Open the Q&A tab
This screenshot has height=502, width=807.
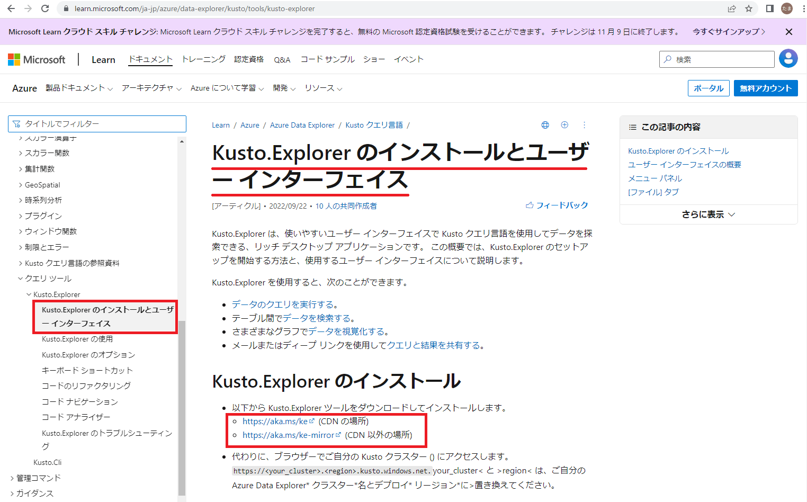(x=282, y=60)
